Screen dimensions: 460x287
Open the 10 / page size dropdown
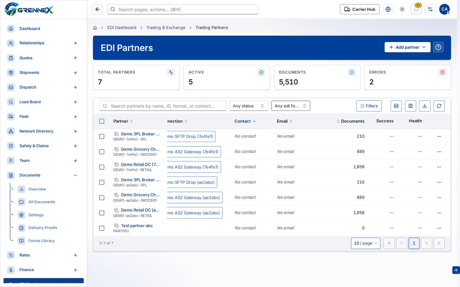(365, 243)
